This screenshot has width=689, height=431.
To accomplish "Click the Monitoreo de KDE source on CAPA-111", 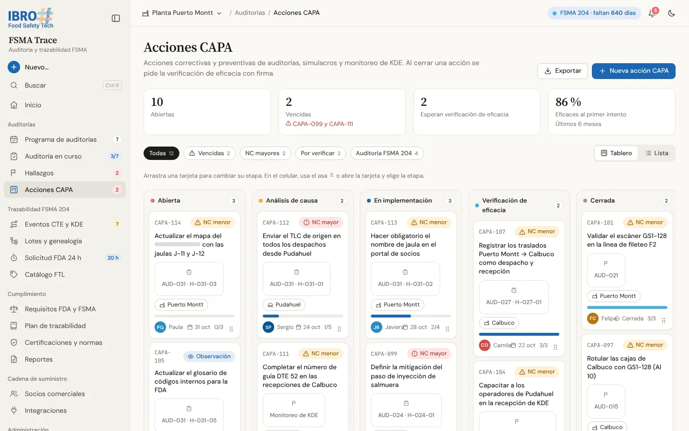I will click(294, 410).
